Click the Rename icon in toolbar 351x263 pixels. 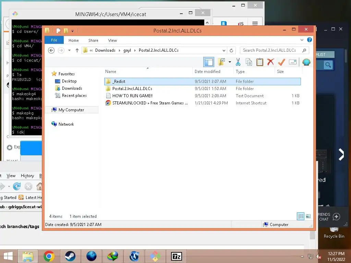tap(293, 62)
